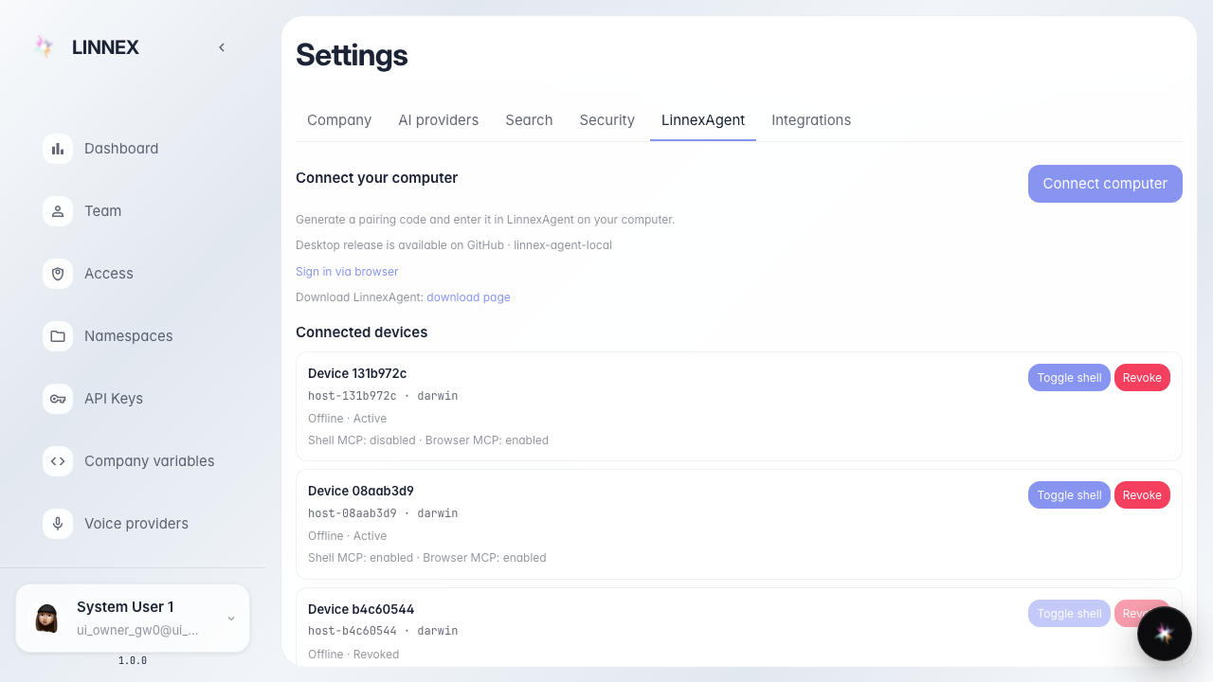Click host-b4c60544 · darwin text
Screen dimensions: 1213x682
(383, 631)
